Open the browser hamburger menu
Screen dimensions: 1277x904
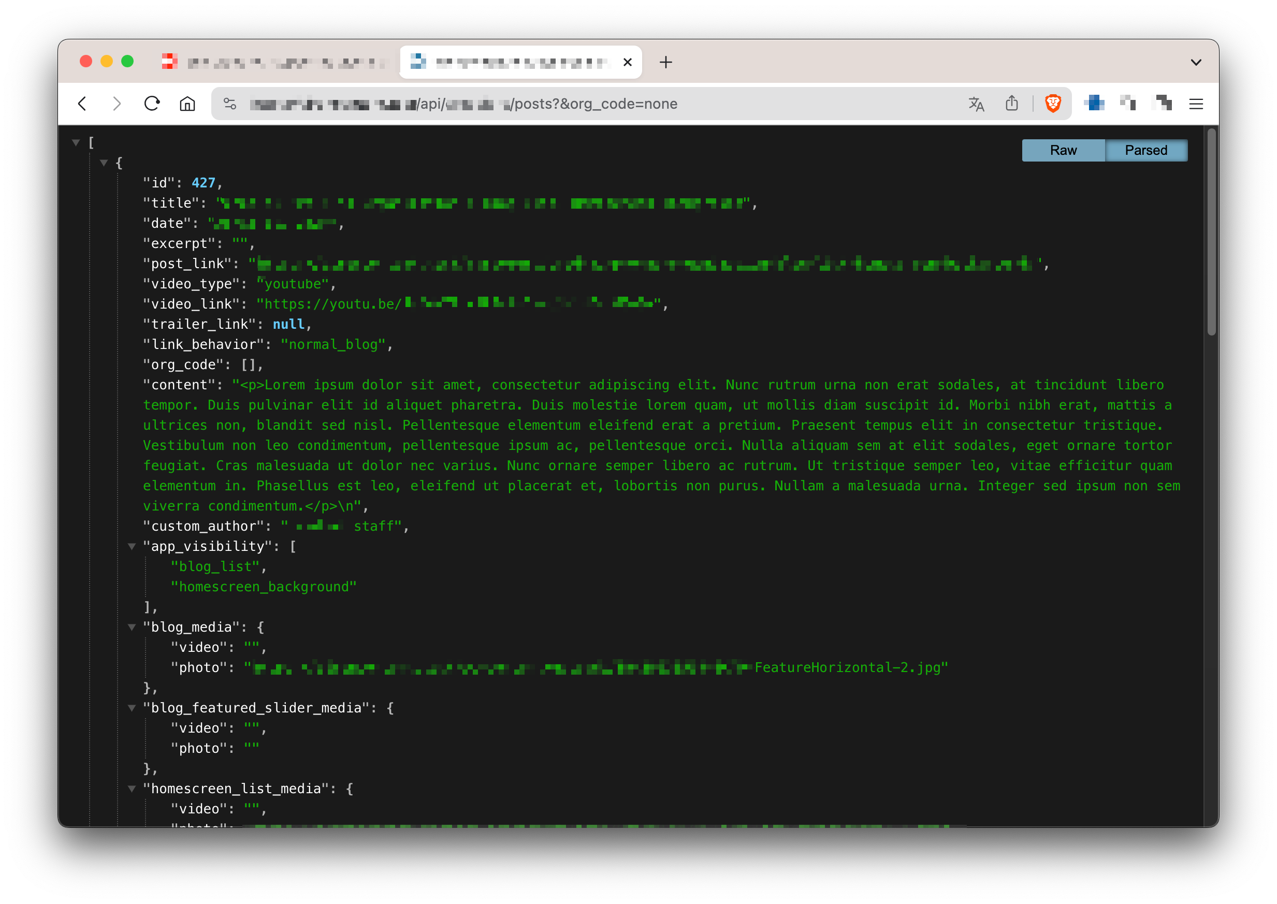pos(1196,104)
